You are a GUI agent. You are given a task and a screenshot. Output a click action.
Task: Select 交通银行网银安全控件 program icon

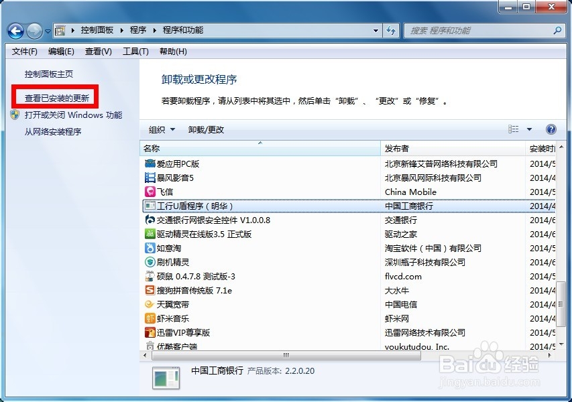coord(150,220)
